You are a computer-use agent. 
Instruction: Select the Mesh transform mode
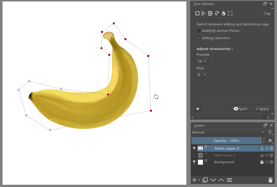click(230, 13)
